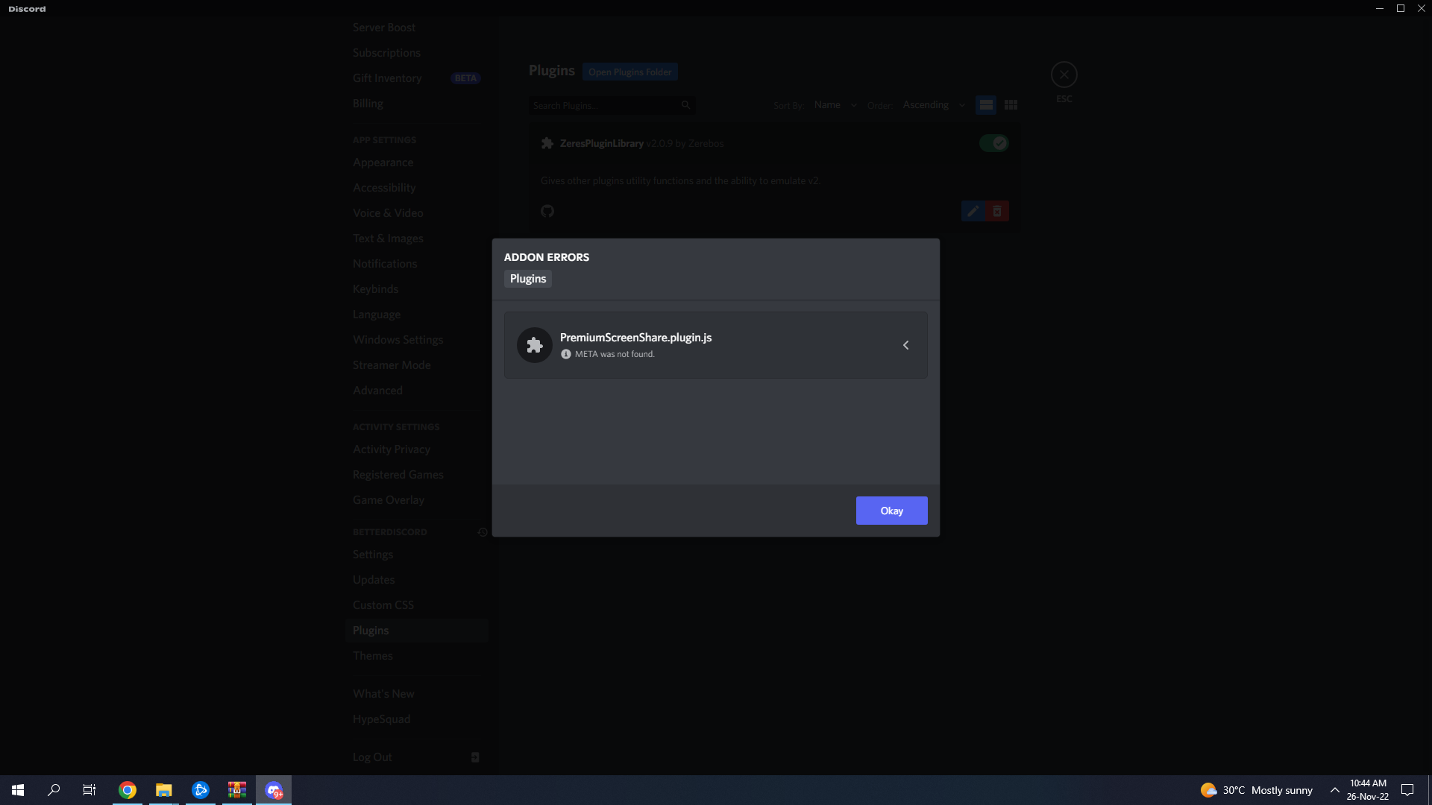Open Chrome from the taskbar
Image resolution: width=1432 pixels, height=805 pixels.
(x=127, y=789)
